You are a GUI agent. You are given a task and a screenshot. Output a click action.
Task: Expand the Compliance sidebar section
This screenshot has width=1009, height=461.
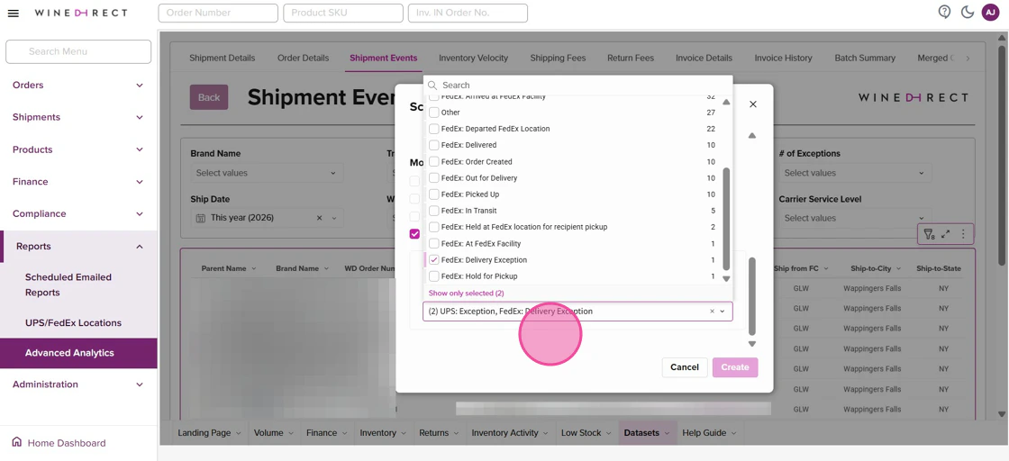coord(78,213)
